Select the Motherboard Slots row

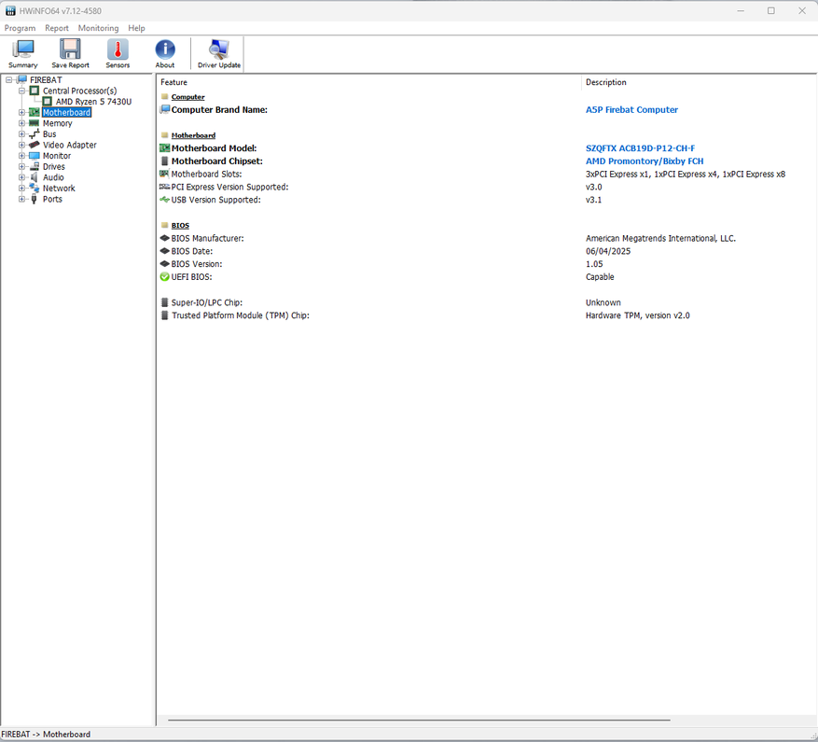point(486,174)
